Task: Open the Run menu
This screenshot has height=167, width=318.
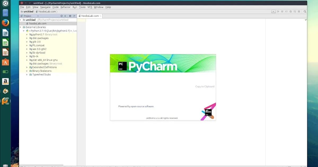Action: pyautogui.click(x=75, y=7)
